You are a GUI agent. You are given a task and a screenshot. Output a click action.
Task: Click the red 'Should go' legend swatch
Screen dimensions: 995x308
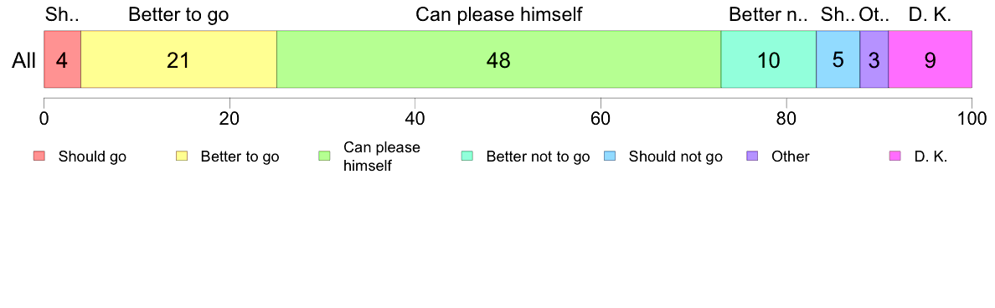click(39, 157)
